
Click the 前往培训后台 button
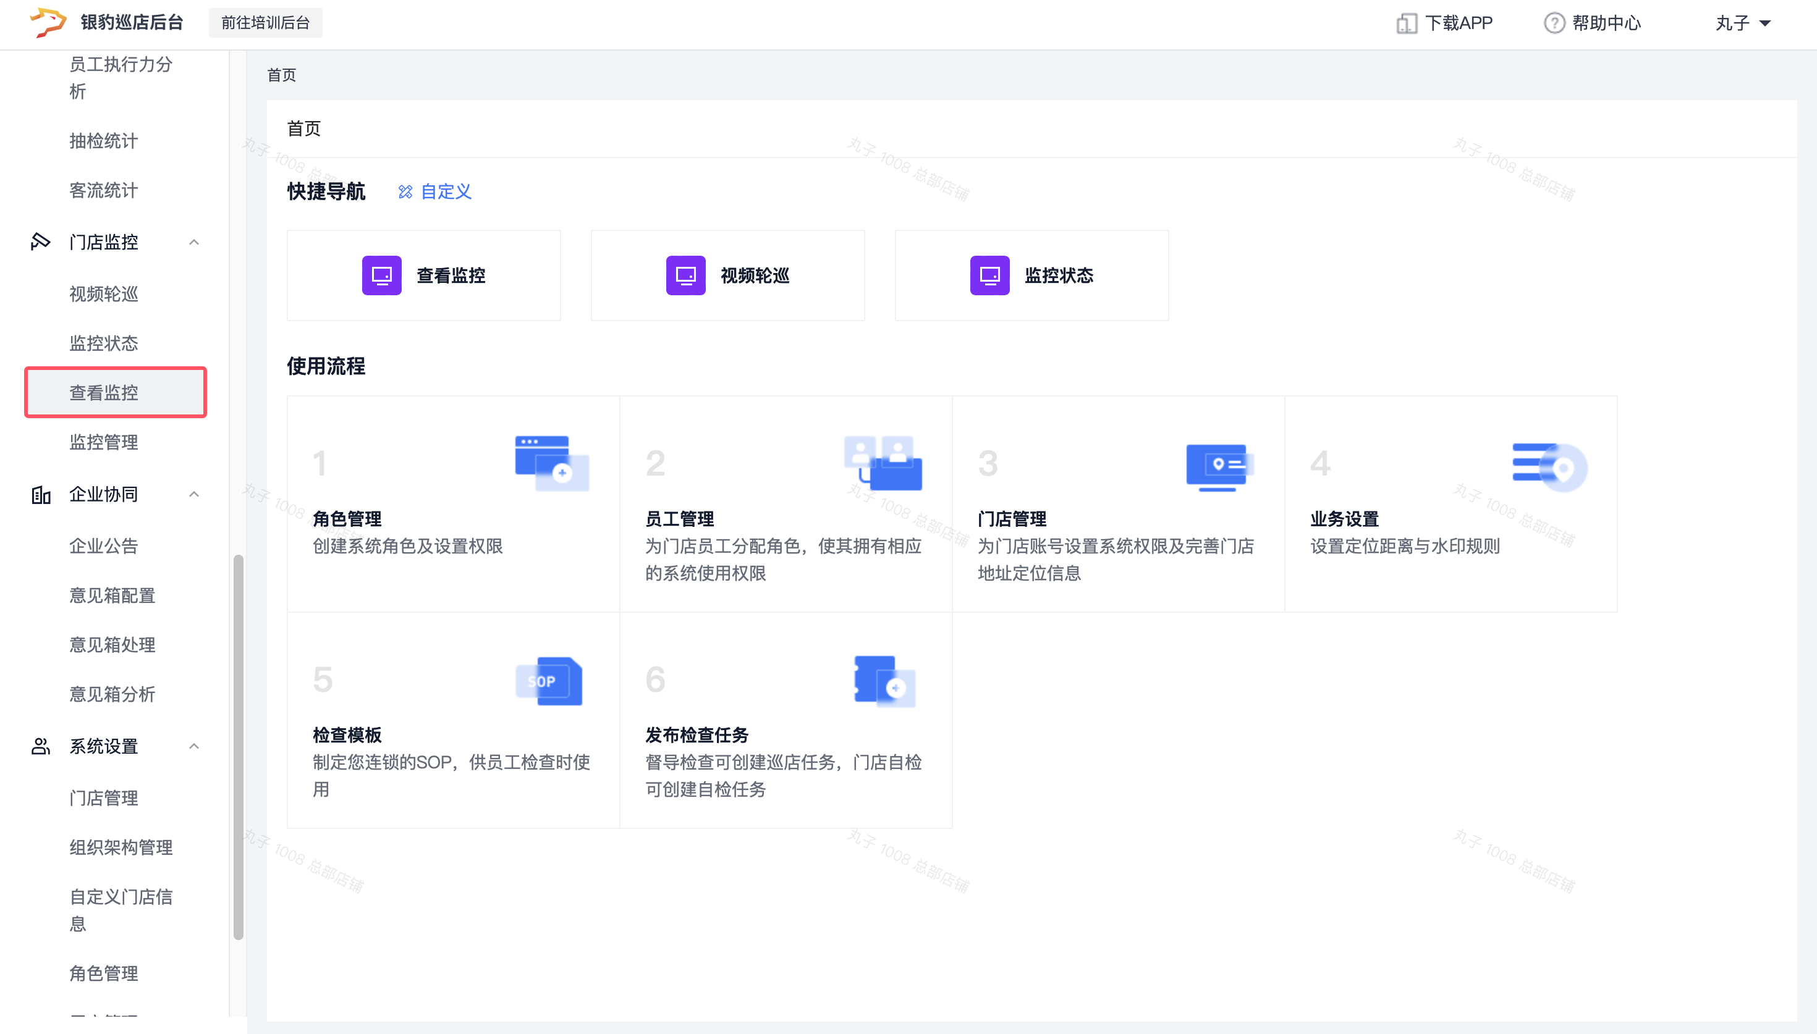(265, 23)
